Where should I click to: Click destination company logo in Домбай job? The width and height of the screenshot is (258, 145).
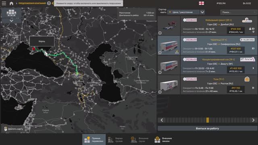247,20
